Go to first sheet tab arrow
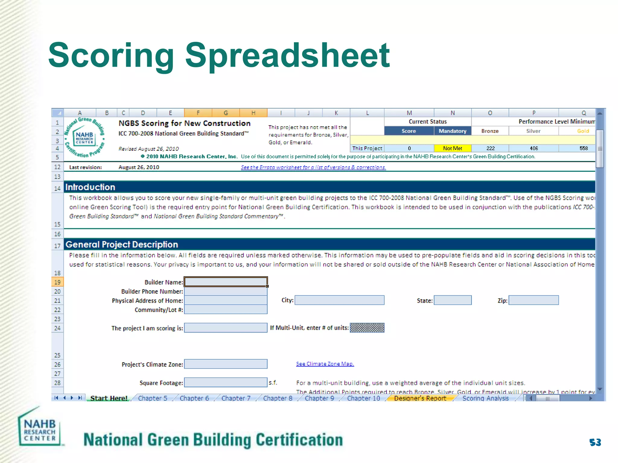618x463 pixels. [x=56, y=398]
